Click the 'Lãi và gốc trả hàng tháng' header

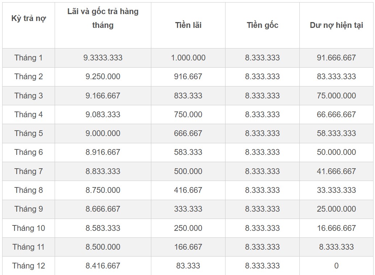tap(103, 18)
